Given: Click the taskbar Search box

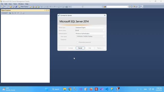Looking at the screenshot, I should point(56,89).
